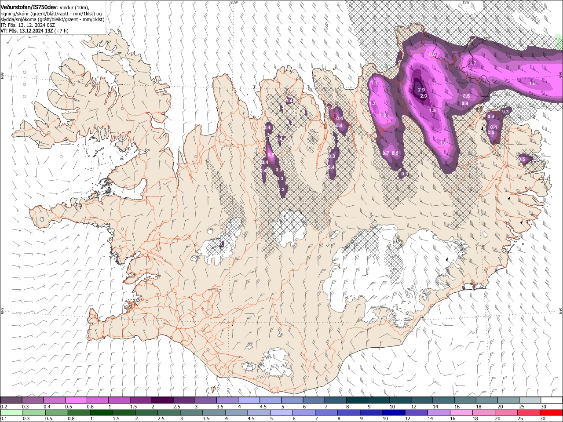The width and height of the screenshot is (563, 422).
Task: Click the 1.1 precipitation value on the map
Action: tap(374, 83)
